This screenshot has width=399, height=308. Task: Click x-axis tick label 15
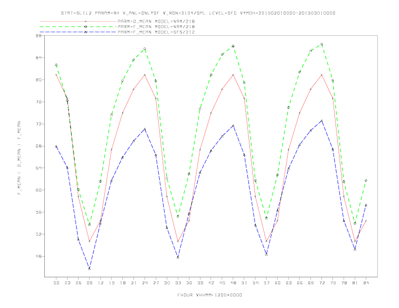[x=111, y=283]
